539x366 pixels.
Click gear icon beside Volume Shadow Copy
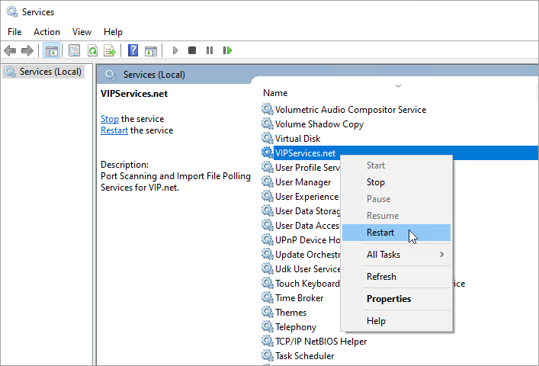[x=267, y=124]
